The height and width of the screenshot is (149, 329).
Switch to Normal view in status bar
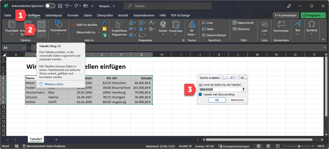coord(259,146)
